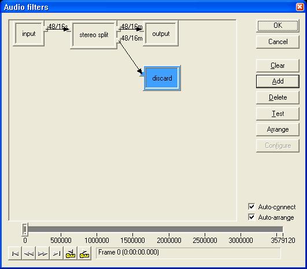Viewport: 307px width, 269px height.
Task: Uncheck the Auto-connect checkbox
Action: pos(251,206)
